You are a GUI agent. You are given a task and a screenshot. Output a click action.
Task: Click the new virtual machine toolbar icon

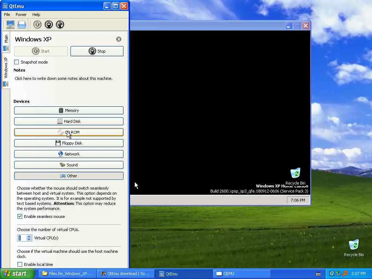[x=10, y=24]
